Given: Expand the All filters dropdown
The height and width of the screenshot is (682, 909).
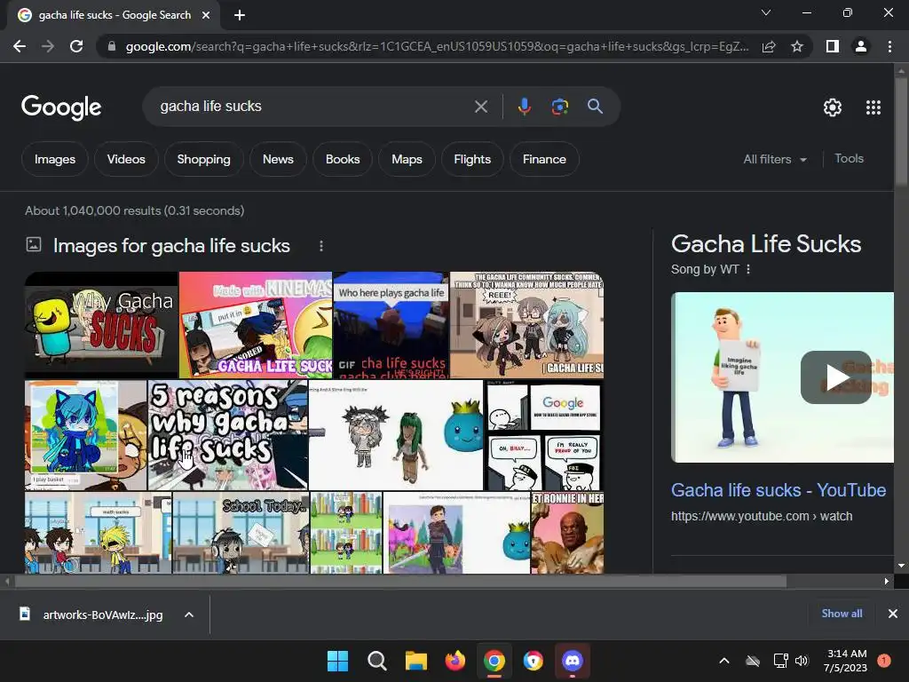Looking at the screenshot, I should coord(775,159).
